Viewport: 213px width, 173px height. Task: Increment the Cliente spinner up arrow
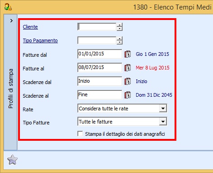tap(119, 25)
